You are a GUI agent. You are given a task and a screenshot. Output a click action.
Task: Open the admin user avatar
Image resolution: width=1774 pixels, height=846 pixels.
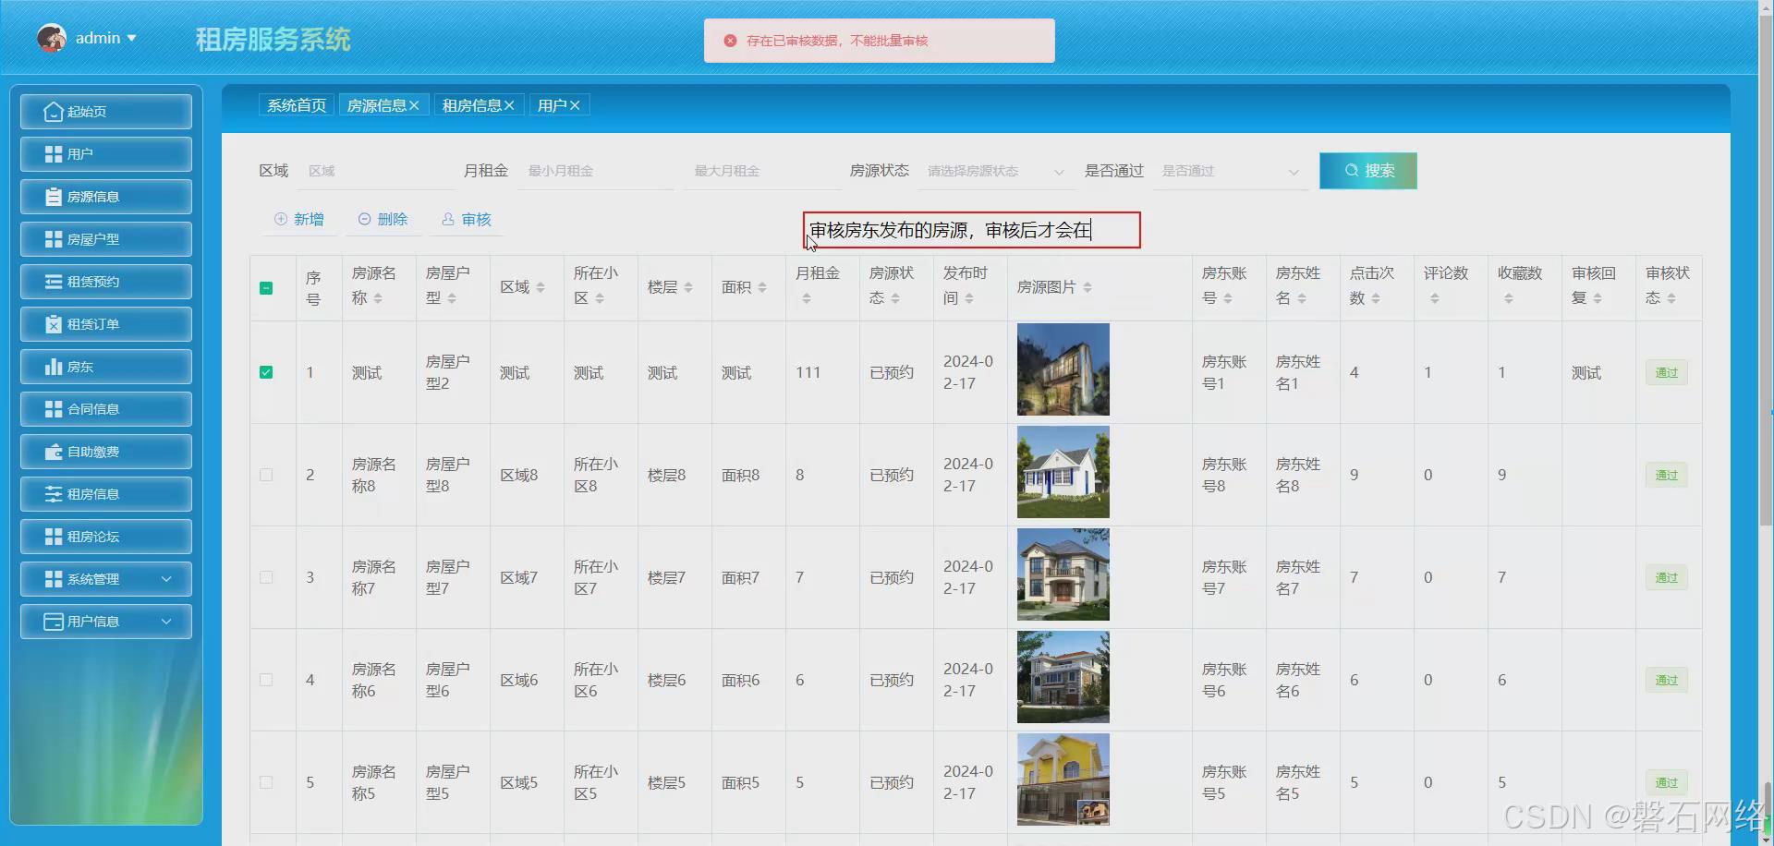(x=52, y=38)
